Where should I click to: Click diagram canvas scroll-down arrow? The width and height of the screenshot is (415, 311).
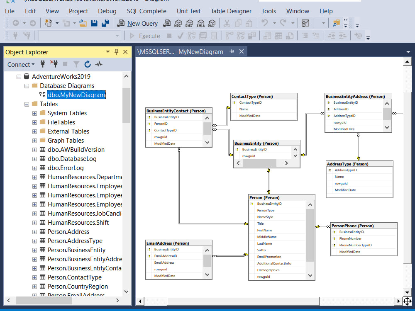[407, 292]
